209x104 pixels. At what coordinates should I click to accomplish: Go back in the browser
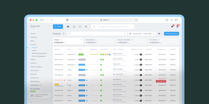[x=47, y=20]
